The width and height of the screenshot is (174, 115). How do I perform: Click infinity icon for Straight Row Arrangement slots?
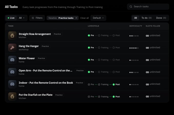[147, 36]
